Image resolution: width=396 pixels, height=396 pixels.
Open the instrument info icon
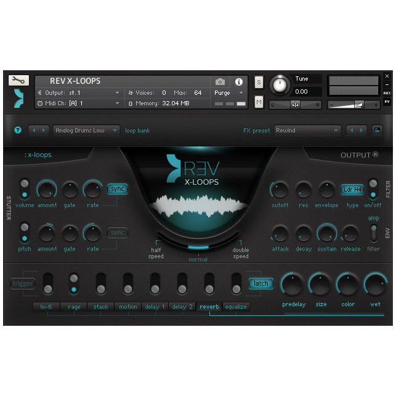click(239, 82)
